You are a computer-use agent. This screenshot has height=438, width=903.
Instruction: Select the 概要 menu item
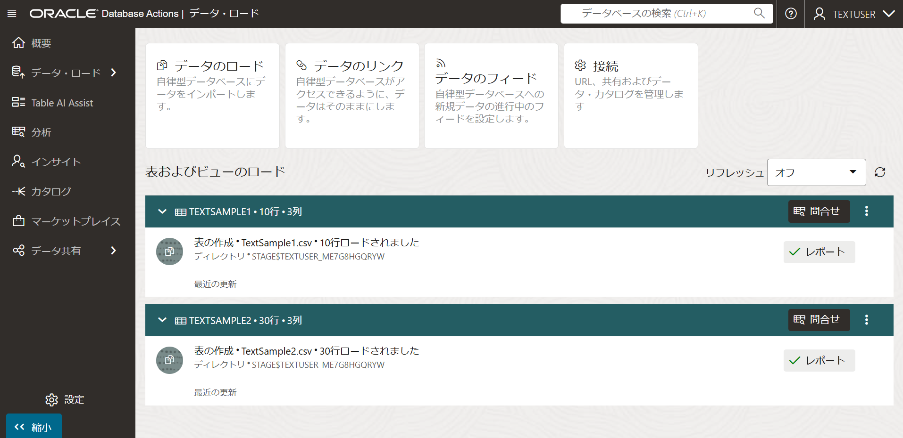(x=42, y=42)
